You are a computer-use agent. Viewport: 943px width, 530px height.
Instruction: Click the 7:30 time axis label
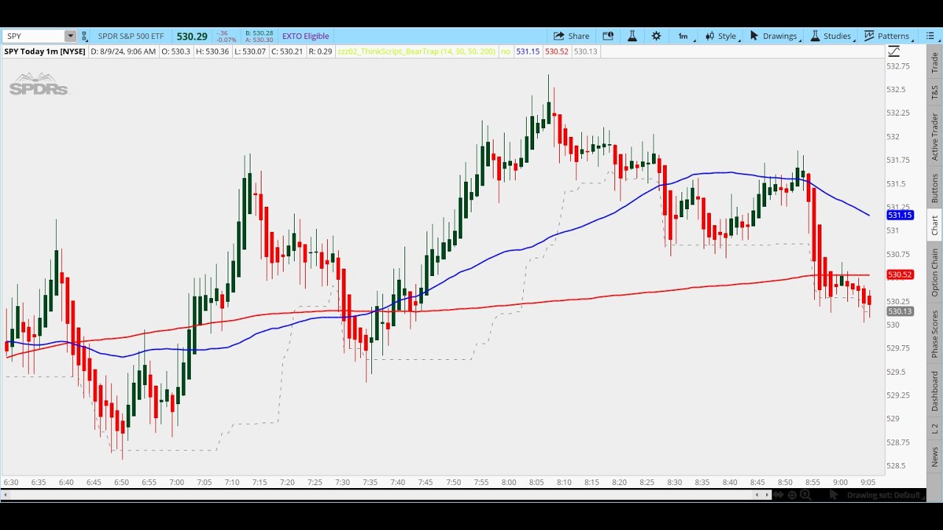click(342, 482)
